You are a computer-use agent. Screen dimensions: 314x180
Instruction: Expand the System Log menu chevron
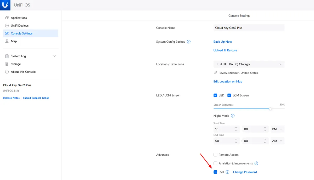point(54,56)
